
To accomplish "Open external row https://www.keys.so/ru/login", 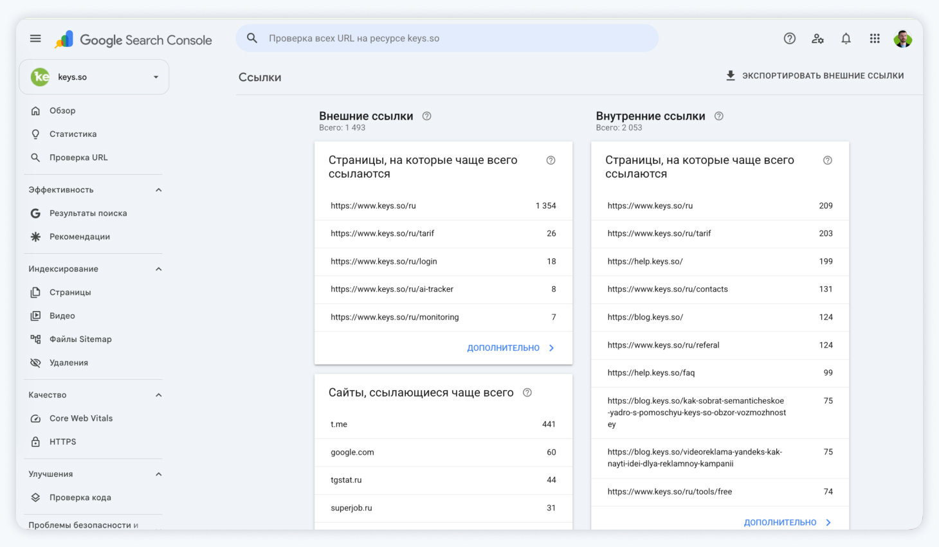I will click(x=443, y=262).
